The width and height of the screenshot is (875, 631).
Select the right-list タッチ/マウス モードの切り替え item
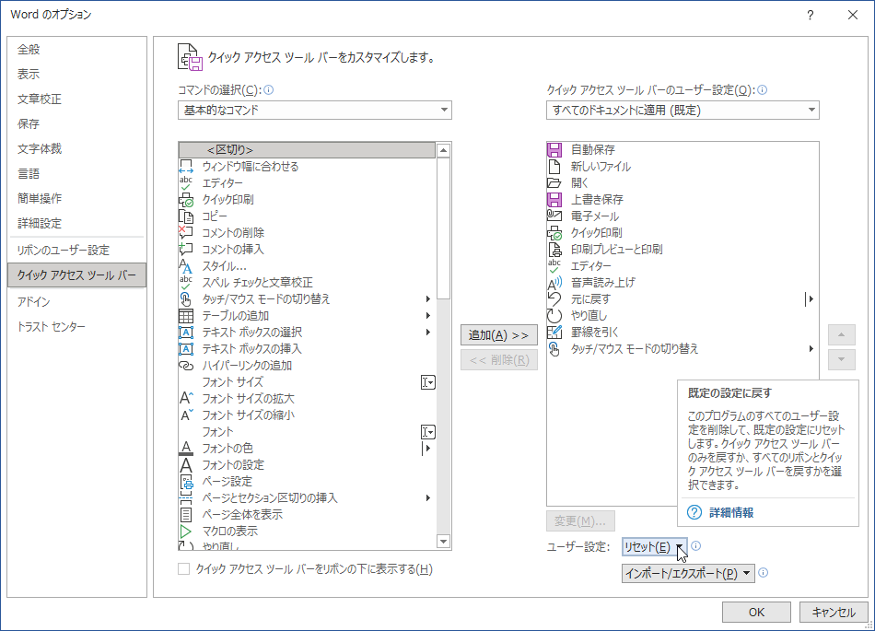click(681, 349)
